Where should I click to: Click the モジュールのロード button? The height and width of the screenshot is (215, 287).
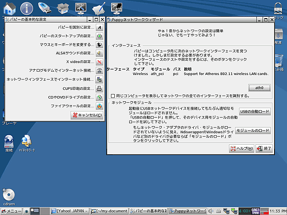click(x=253, y=130)
